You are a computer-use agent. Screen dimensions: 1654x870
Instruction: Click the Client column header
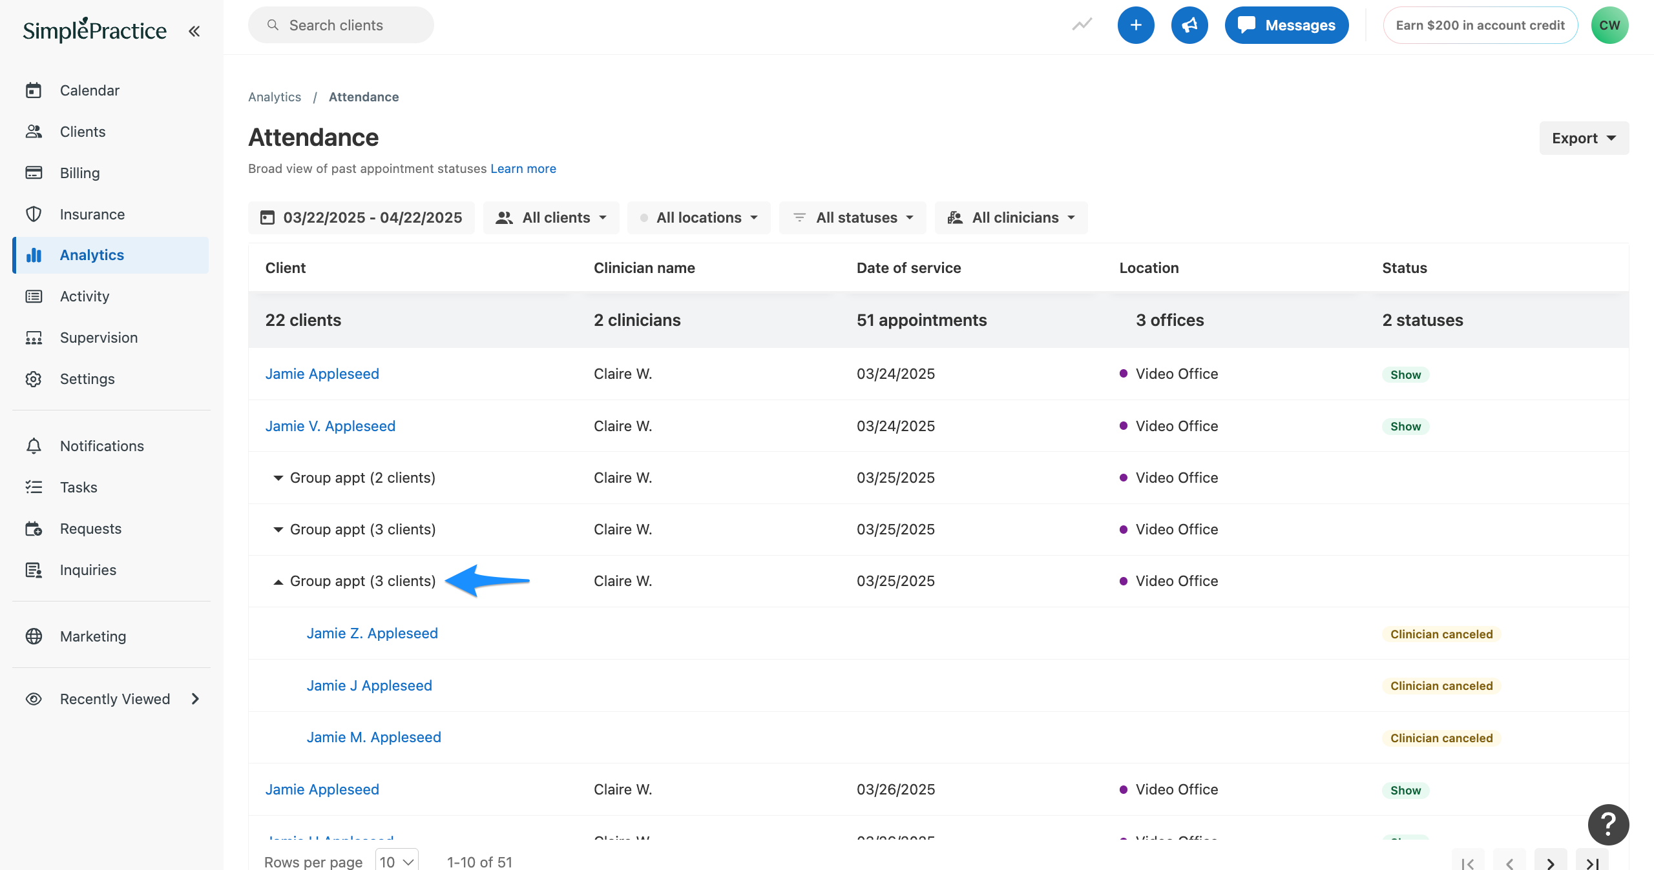[285, 268]
